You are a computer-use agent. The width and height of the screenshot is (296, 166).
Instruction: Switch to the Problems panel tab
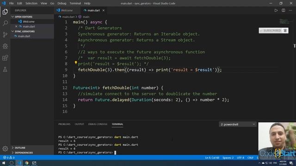coord(64,124)
